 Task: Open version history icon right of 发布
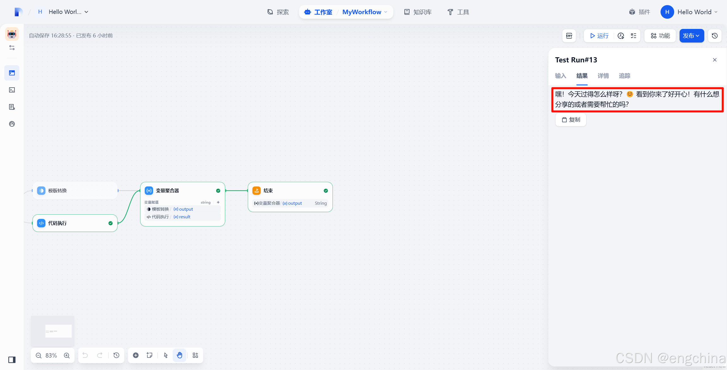pyautogui.click(x=715, y=36)
